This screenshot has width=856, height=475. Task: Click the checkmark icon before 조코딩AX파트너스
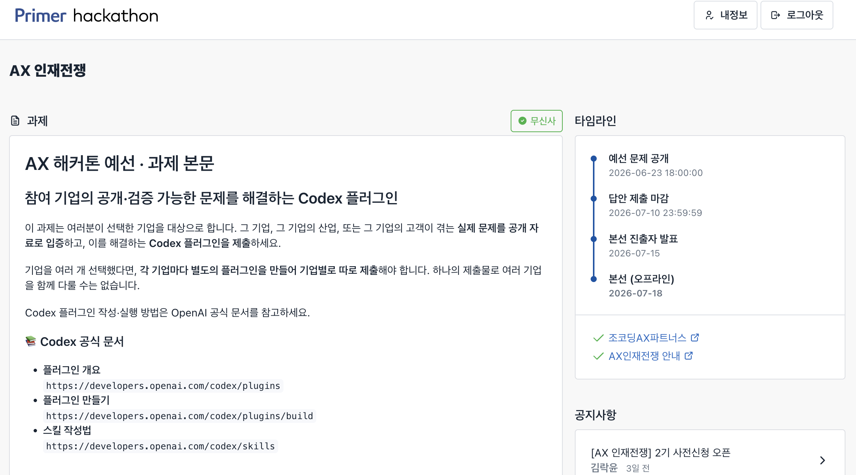point(598,338)
